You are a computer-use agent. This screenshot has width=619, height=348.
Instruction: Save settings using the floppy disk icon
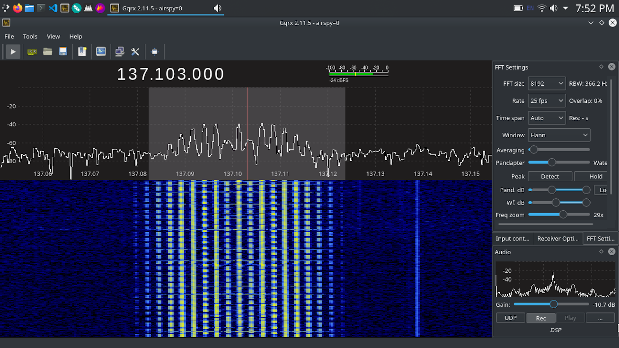(63, 52)
